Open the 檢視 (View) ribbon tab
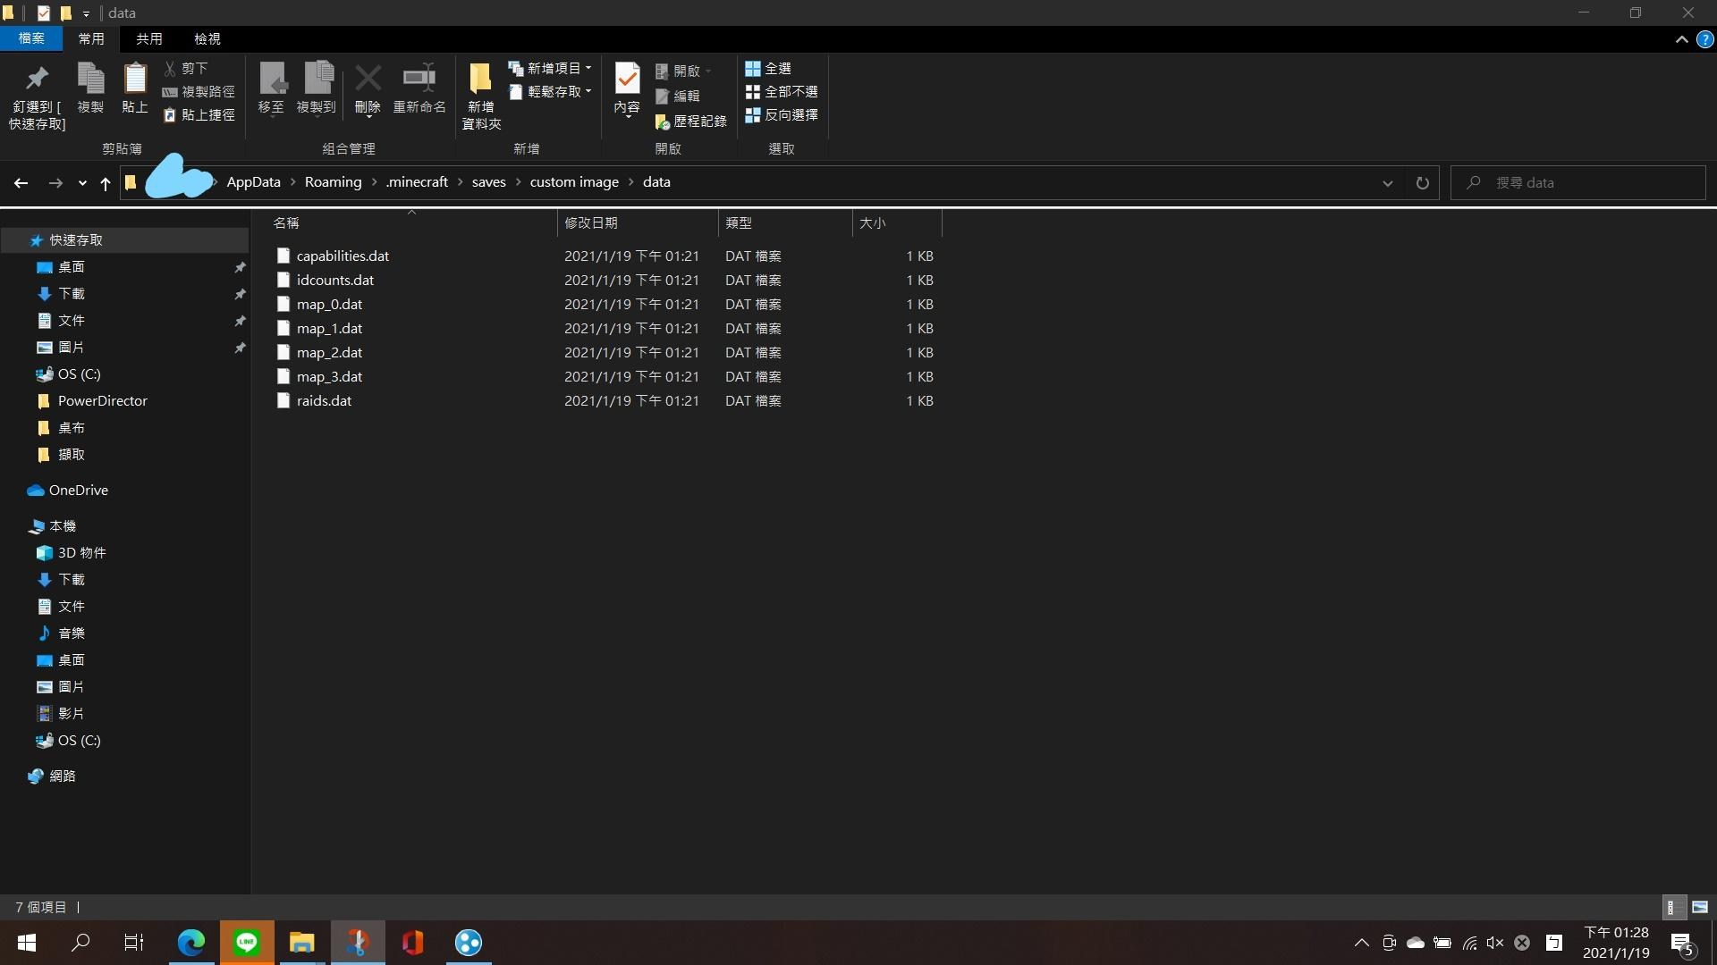 coord(207,39)
